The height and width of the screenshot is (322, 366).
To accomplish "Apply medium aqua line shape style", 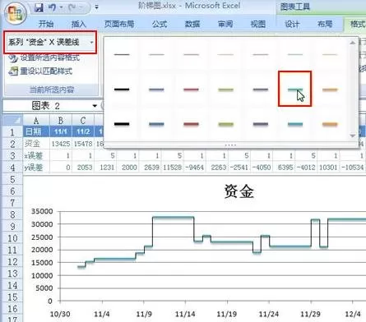I will pyautogui.click(x=295, y=89).
